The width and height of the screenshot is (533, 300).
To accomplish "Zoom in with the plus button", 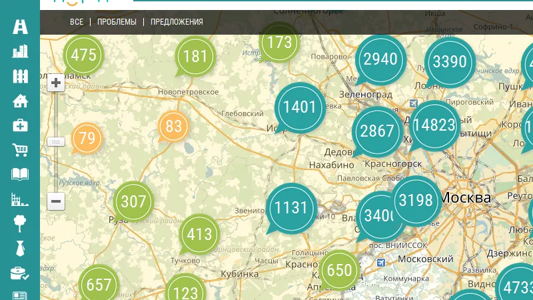I will (56, 83).
